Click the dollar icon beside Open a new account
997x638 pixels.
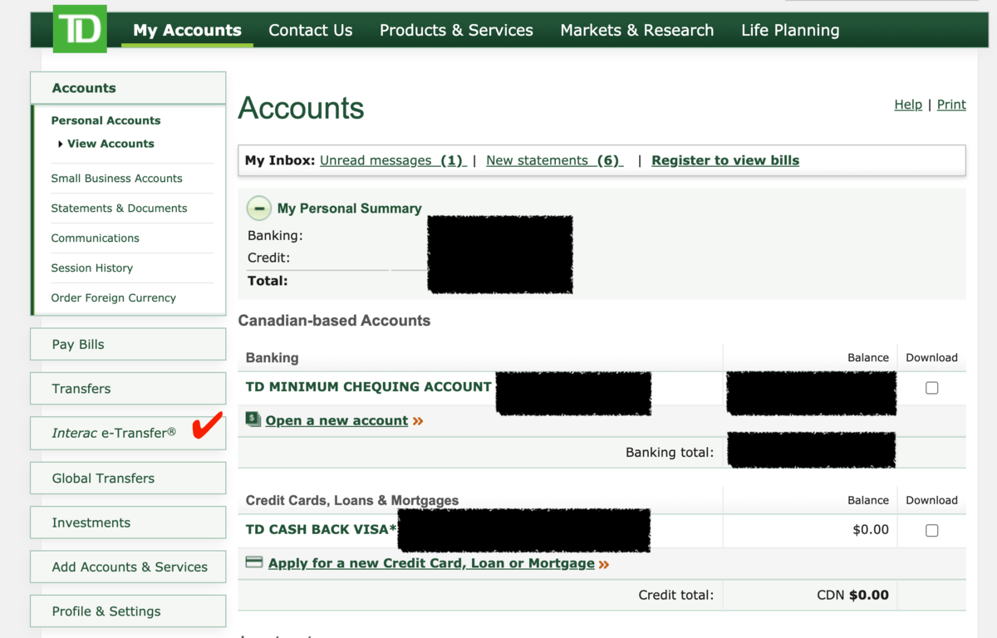(x=253, y=420)
